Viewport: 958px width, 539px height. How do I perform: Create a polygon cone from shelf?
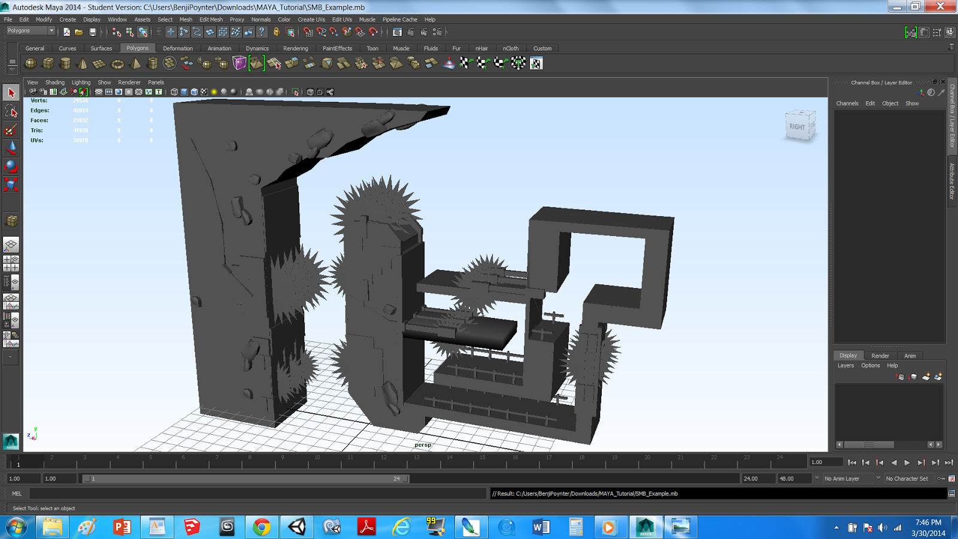click(83, 63)
